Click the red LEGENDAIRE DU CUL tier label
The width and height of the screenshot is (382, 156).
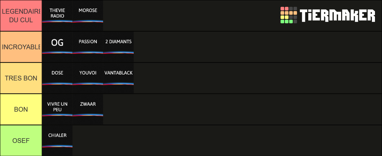pyautogui.click(x=21, y=15)
